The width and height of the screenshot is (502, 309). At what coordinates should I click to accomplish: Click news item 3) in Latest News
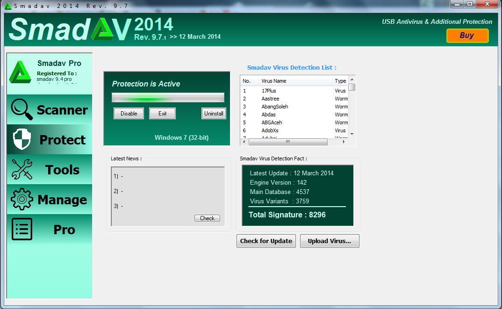(118, 206)
